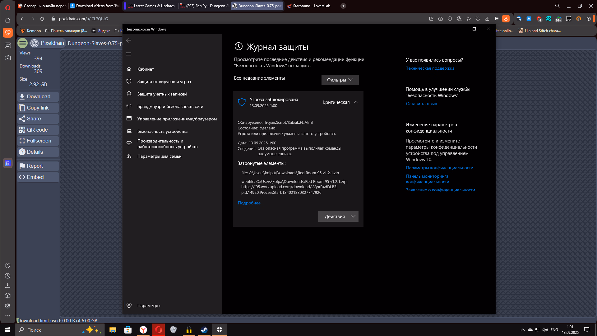This screenshot has height=336, width=597.
Task: Click the Параметры gear icon in sidebar
Action: click(129, 306)
